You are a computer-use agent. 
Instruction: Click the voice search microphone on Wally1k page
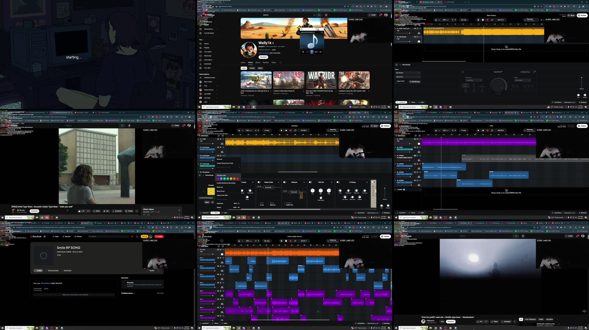pyautogui.click(x=326, y=15)
